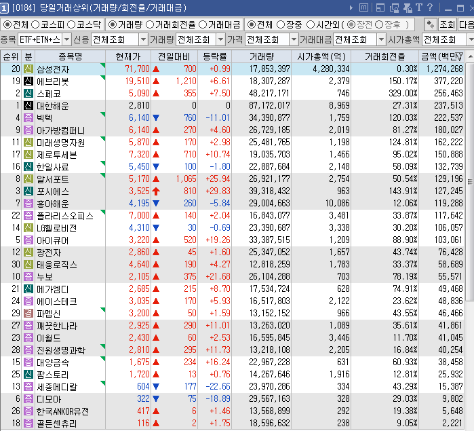
Task: Select the 코스피 radio button
Action: (x=35, y=24)
